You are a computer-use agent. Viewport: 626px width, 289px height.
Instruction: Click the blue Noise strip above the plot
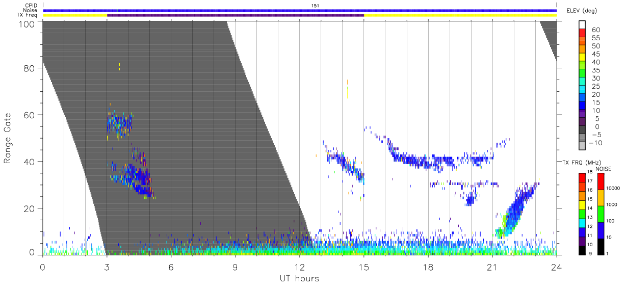point(300,10)
